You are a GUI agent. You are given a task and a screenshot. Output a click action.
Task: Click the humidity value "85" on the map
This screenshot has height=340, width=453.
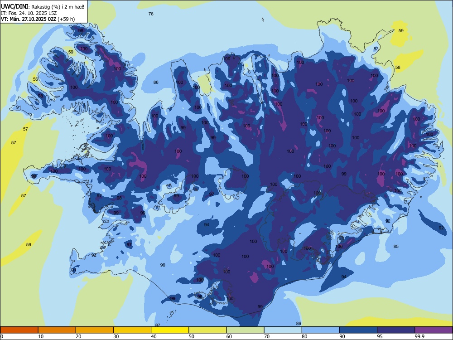[x=396, y=246]
